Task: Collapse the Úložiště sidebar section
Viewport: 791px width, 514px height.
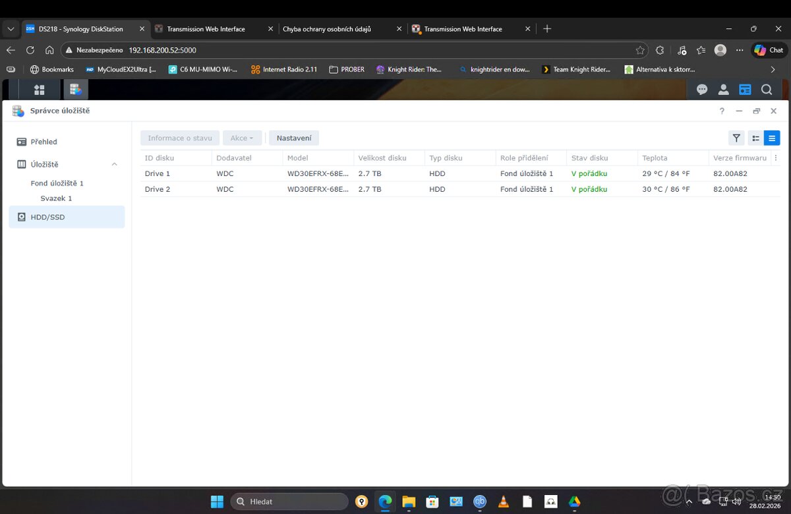Action: [114, 164]
